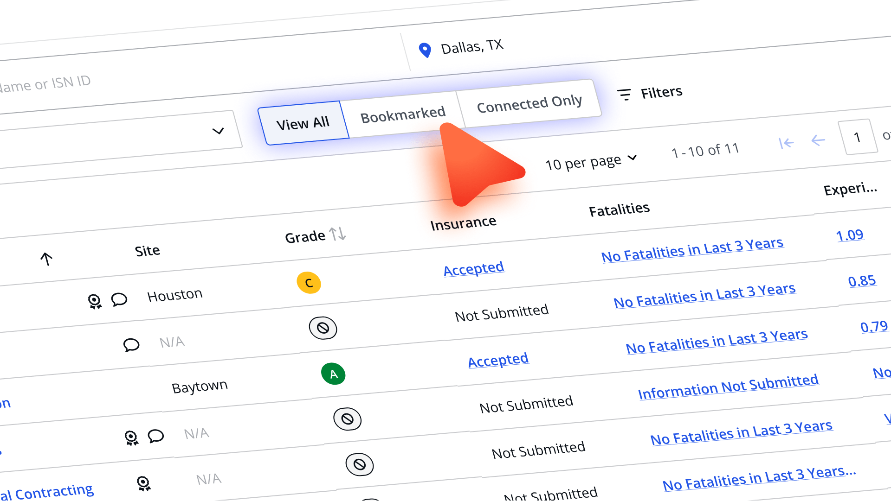Open fatalities link in the 0.85 row

pos(704,295)
